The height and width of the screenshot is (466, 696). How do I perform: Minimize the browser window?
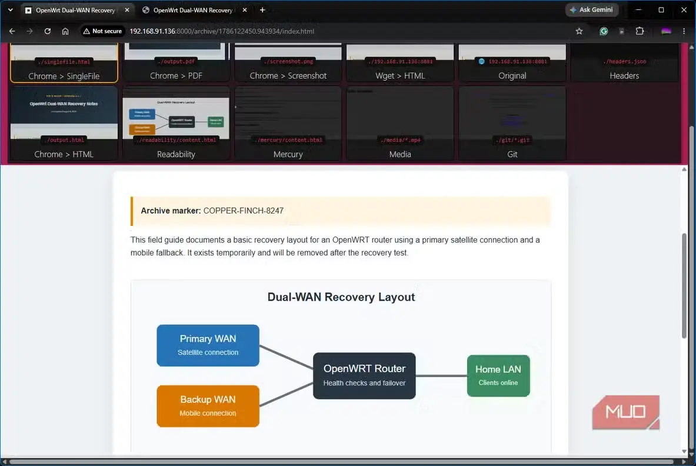click(x=638, y=10)
